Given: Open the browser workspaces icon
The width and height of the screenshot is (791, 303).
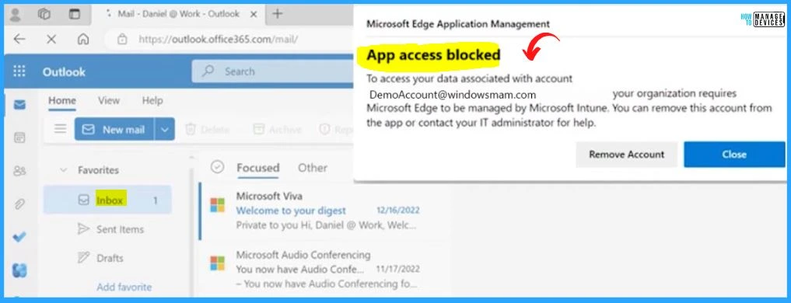Looking at the screenshot, I should [44, 14].
